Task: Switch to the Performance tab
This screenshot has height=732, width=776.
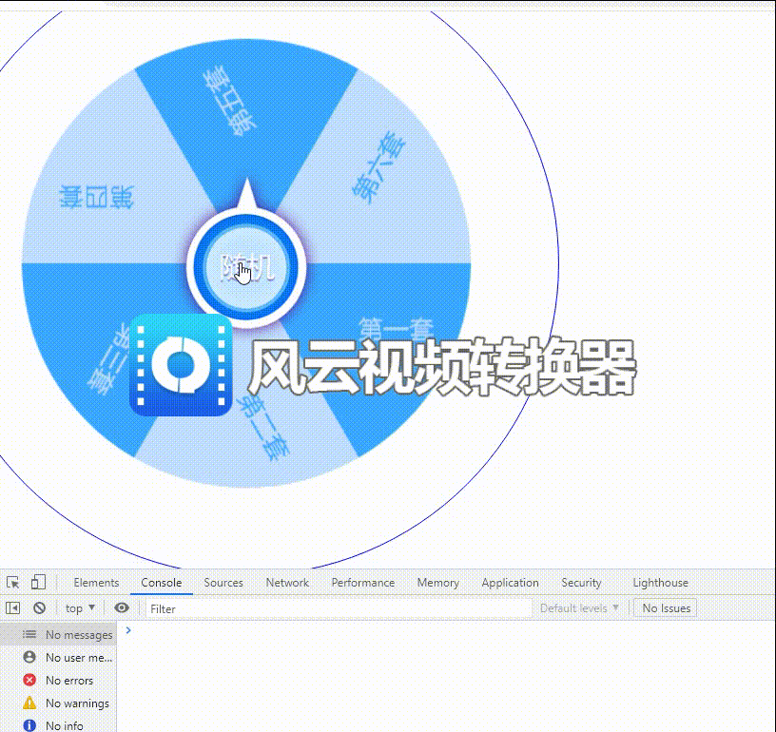Action: click(x=362, y=583)
